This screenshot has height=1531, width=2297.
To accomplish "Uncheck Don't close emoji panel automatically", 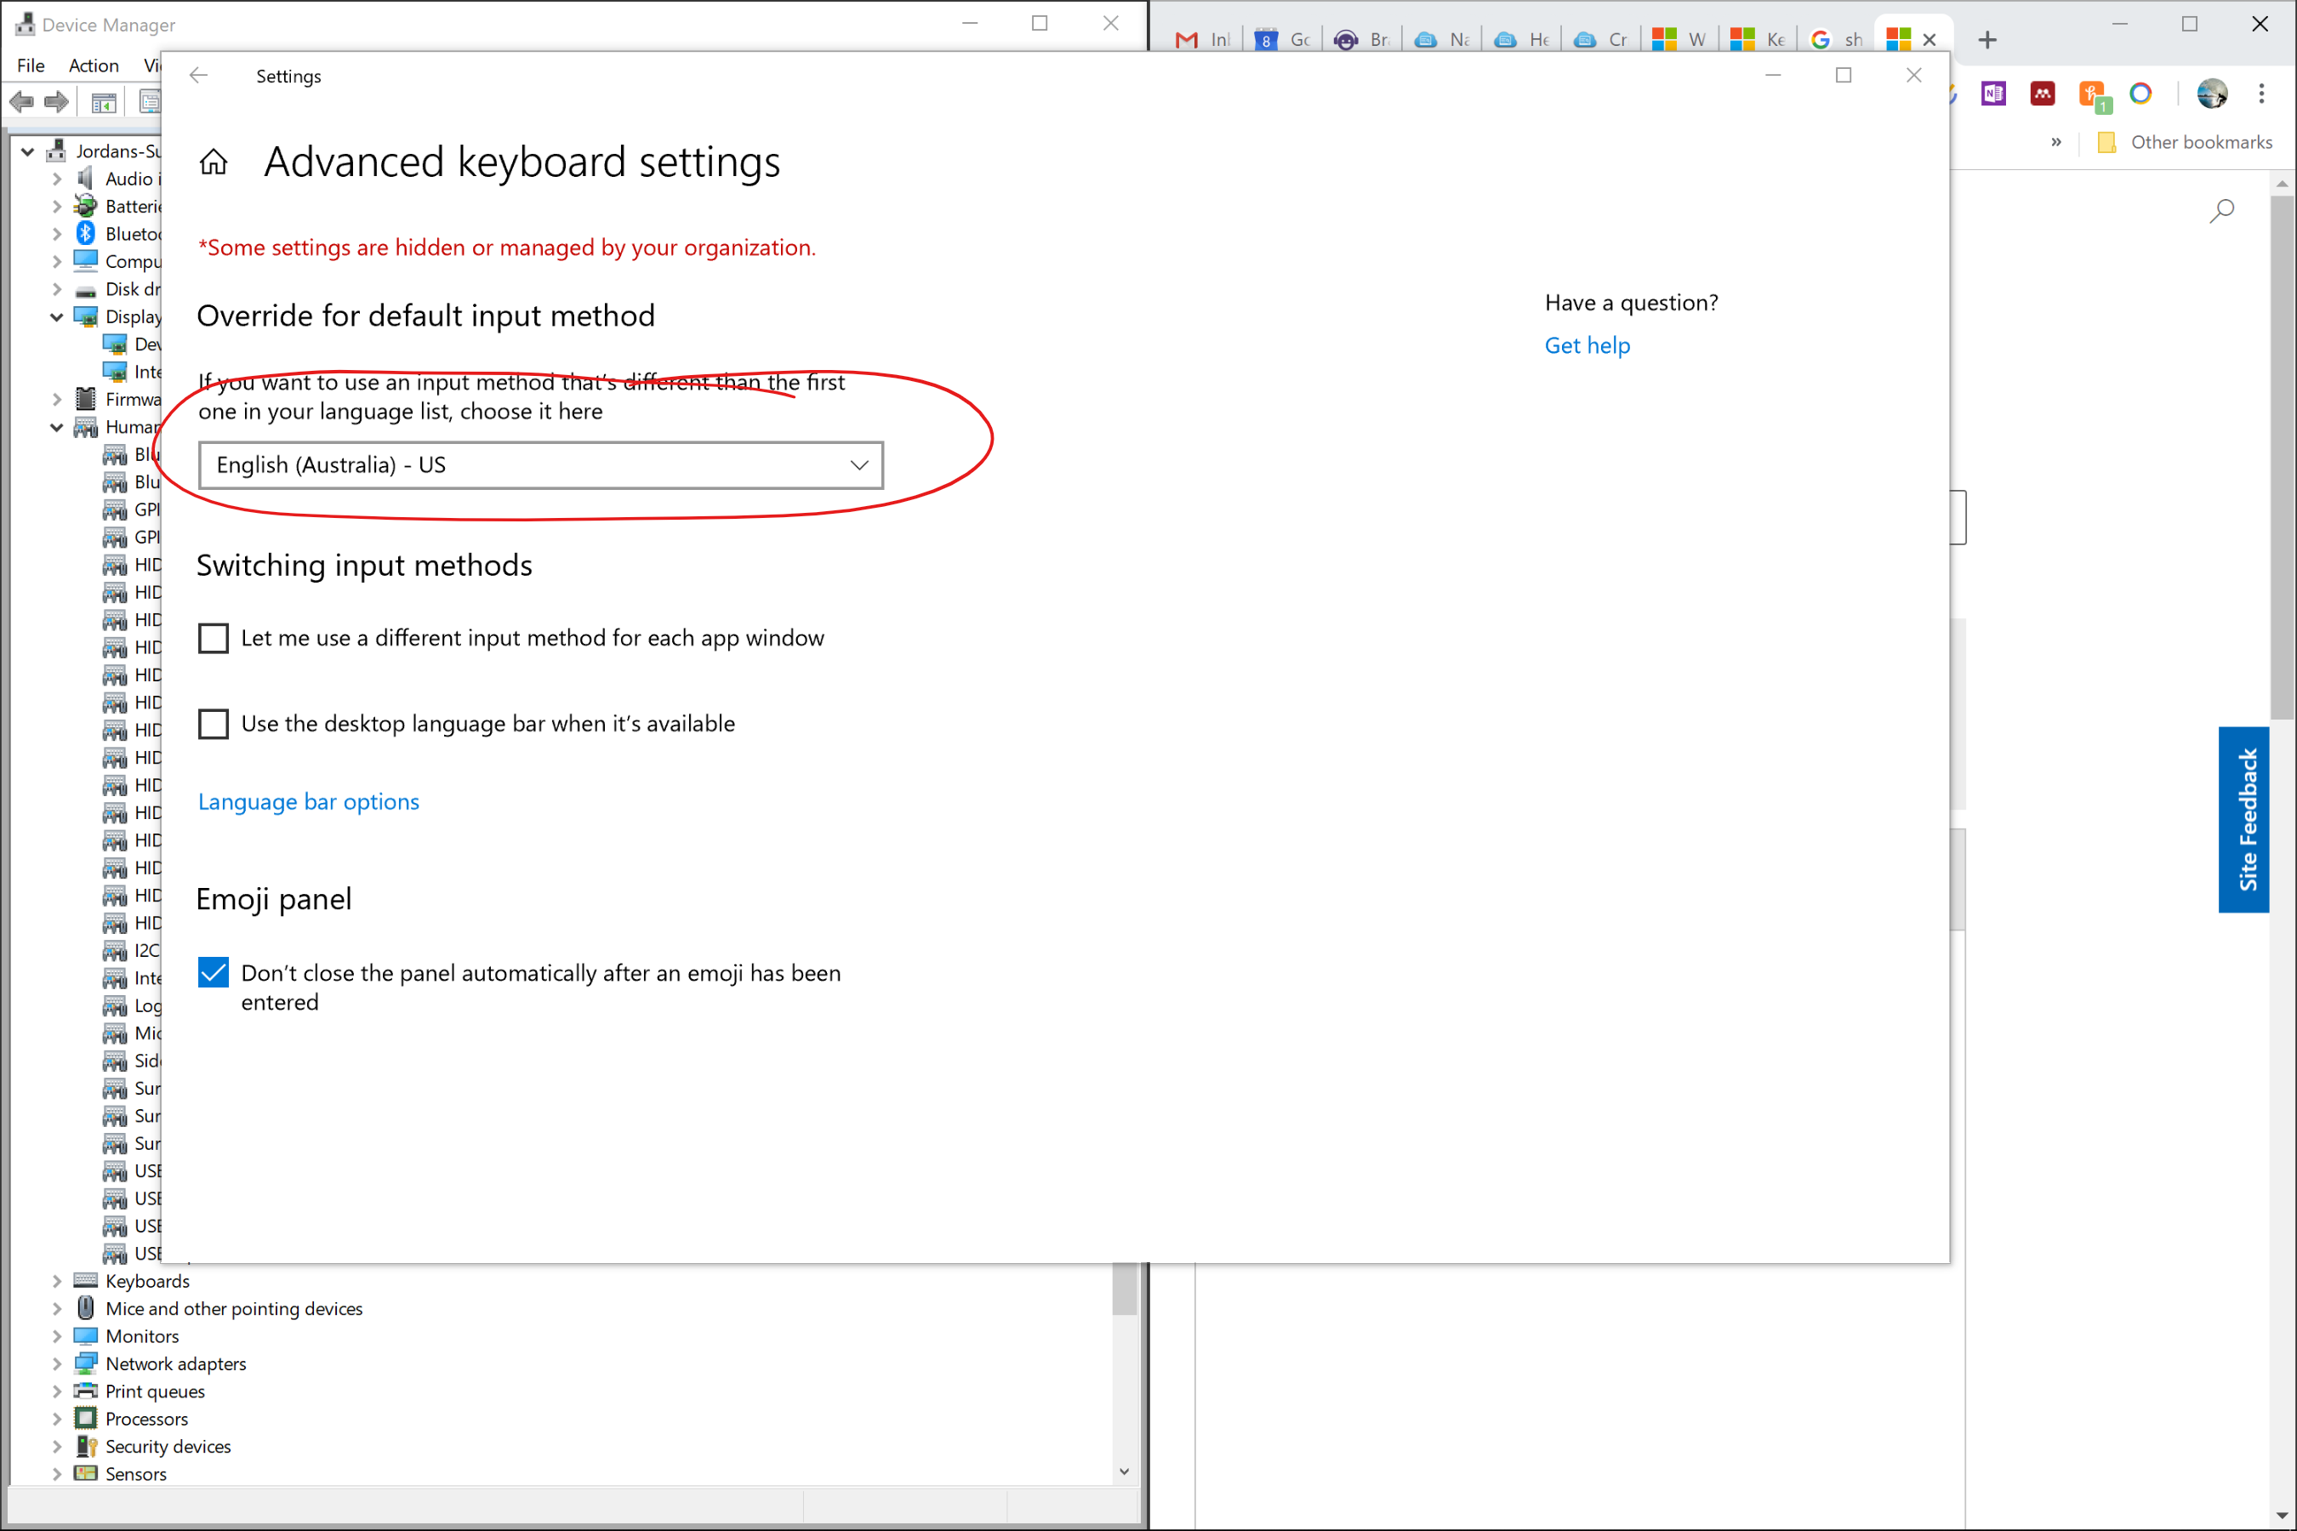I will coord(213,972).
